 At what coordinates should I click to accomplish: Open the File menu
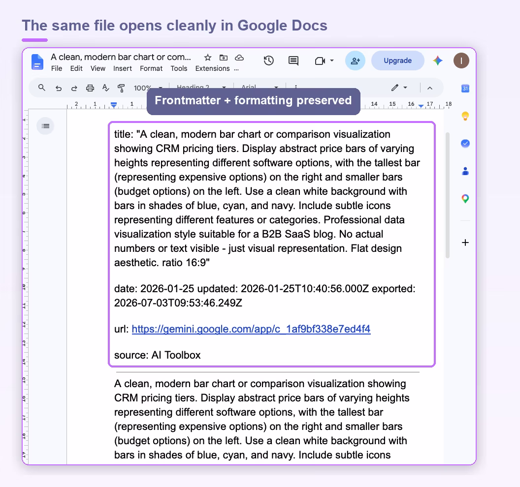pos(57,68)
